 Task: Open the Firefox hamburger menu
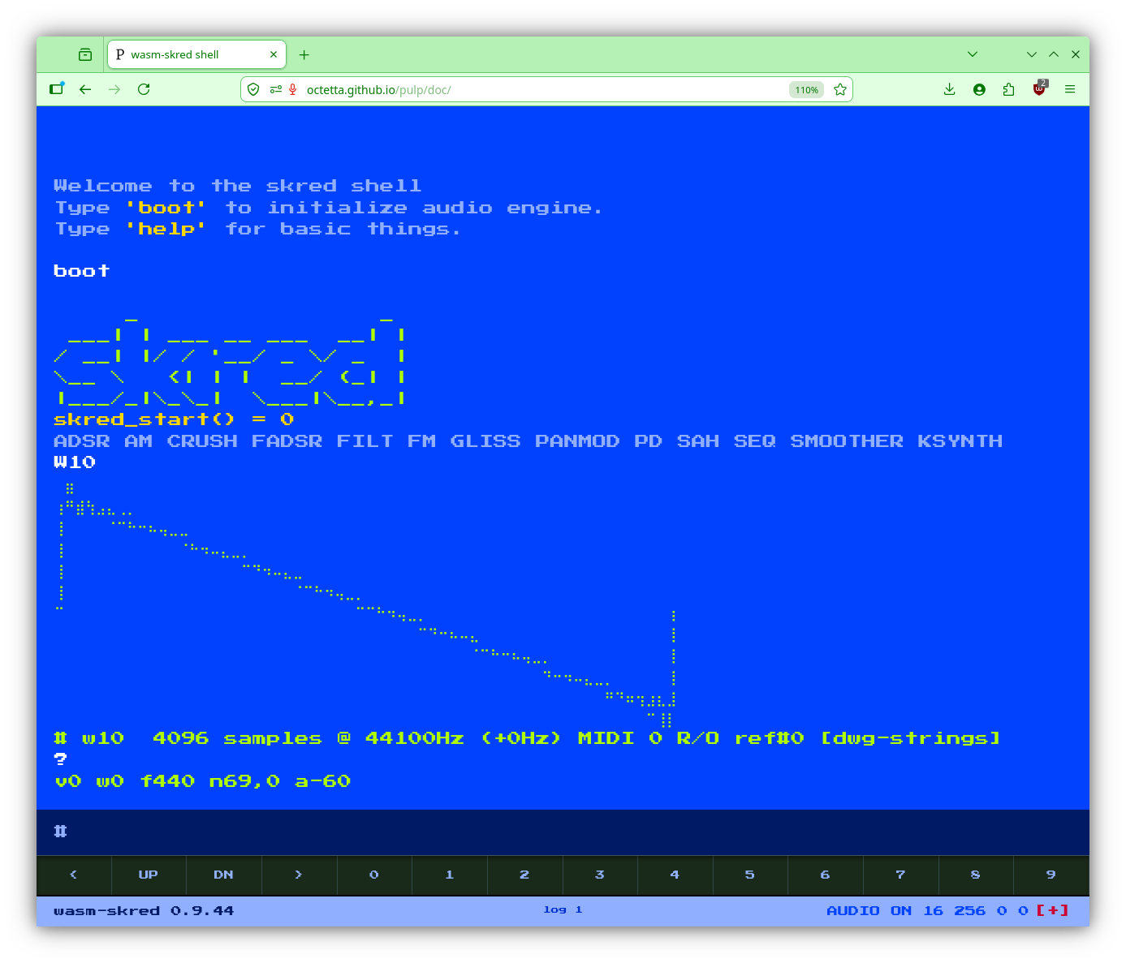pyautogui.click(x=1070, y=89)
